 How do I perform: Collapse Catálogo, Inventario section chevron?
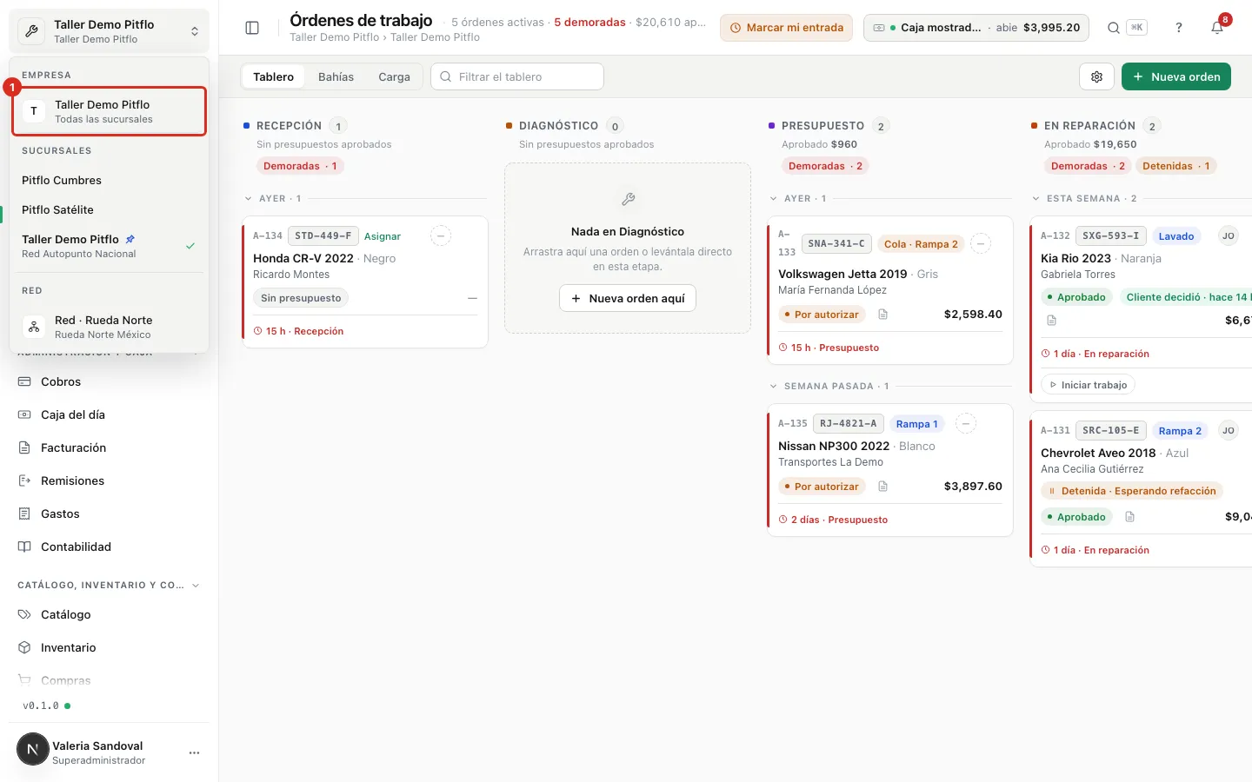pyautogui.click(x=196, y=585)
